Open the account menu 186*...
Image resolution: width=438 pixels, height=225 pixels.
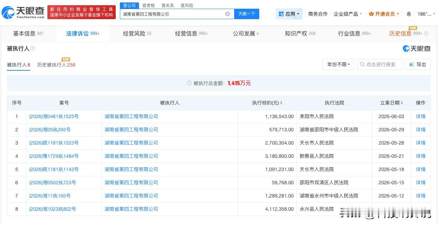tap(427, 14)
